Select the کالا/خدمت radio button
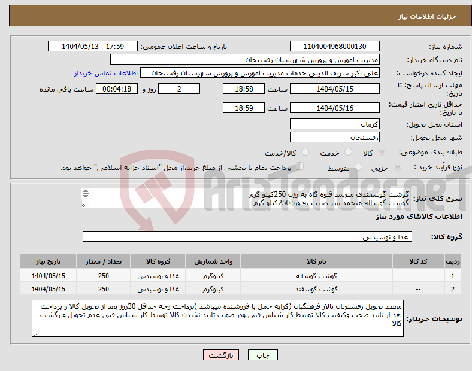 pos(305,152)
